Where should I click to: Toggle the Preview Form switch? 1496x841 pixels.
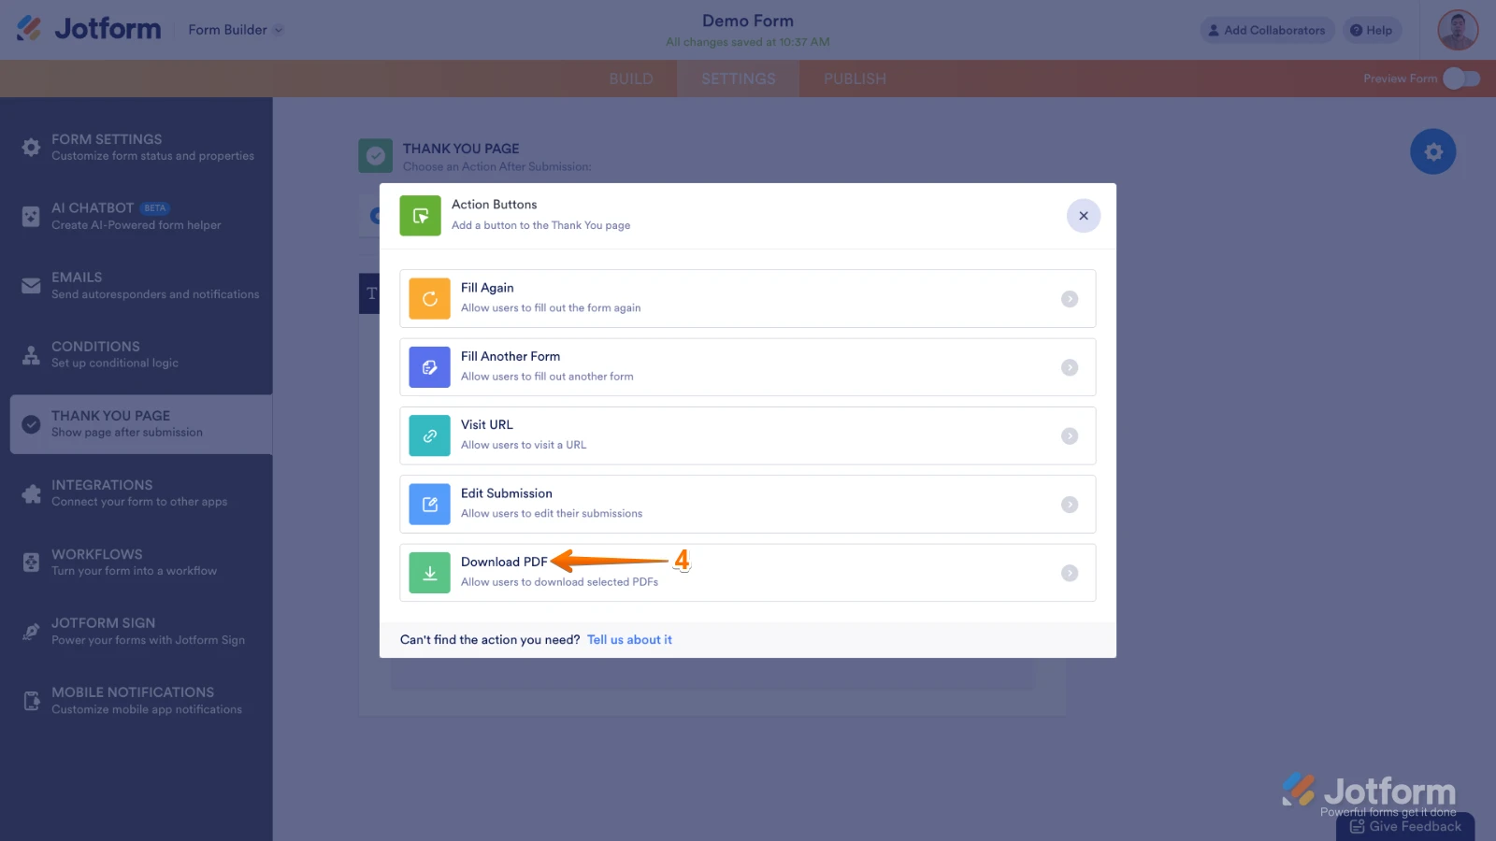pyautogui.click(x=1461, y=78)
